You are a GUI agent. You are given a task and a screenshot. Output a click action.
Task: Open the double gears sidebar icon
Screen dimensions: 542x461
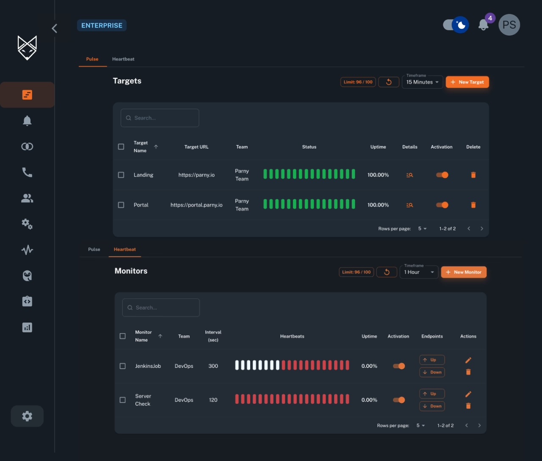pos(27,224)
